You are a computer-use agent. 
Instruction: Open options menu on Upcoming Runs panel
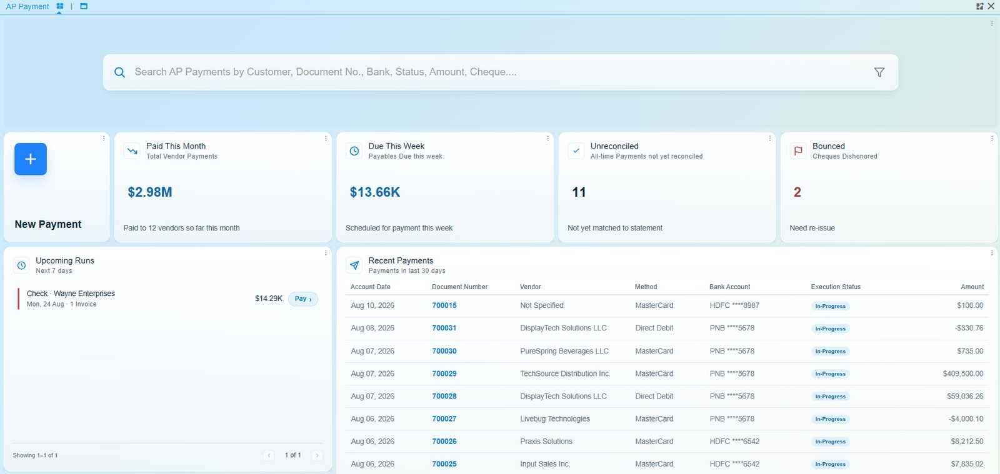[x=326, y=253]
